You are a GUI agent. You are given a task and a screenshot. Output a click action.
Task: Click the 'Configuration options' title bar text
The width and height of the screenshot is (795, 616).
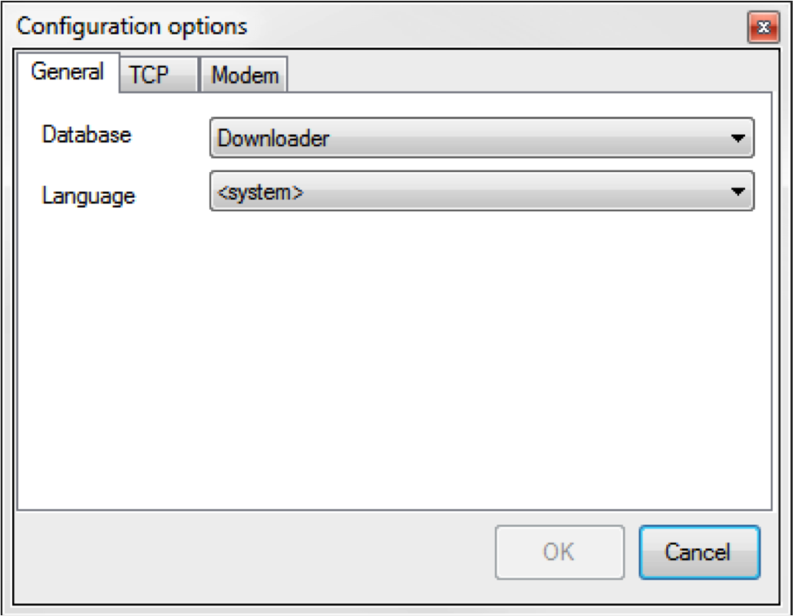[x=133, y=26]
